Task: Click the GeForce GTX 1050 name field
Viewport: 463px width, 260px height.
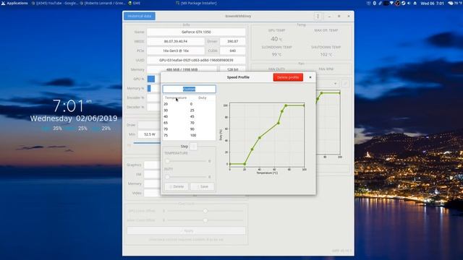Action: point(196,32)
